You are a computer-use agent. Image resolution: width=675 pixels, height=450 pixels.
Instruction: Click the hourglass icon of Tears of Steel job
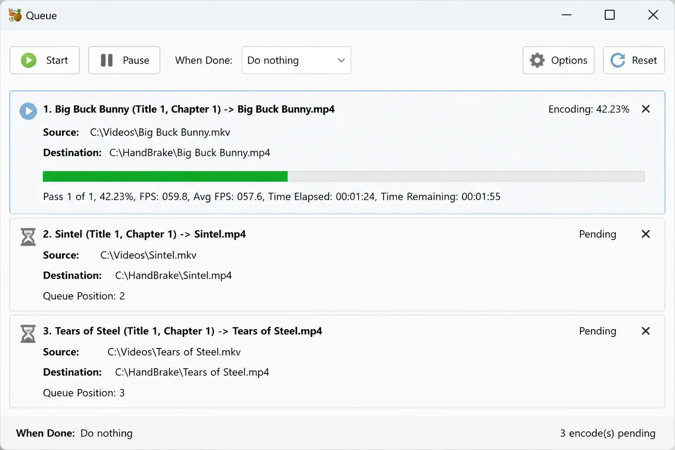point(28,334)
